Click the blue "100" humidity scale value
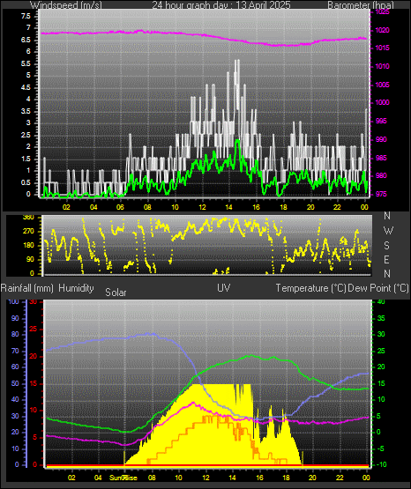411x489 pixels. pyautogui.click(x=13, y=301)
